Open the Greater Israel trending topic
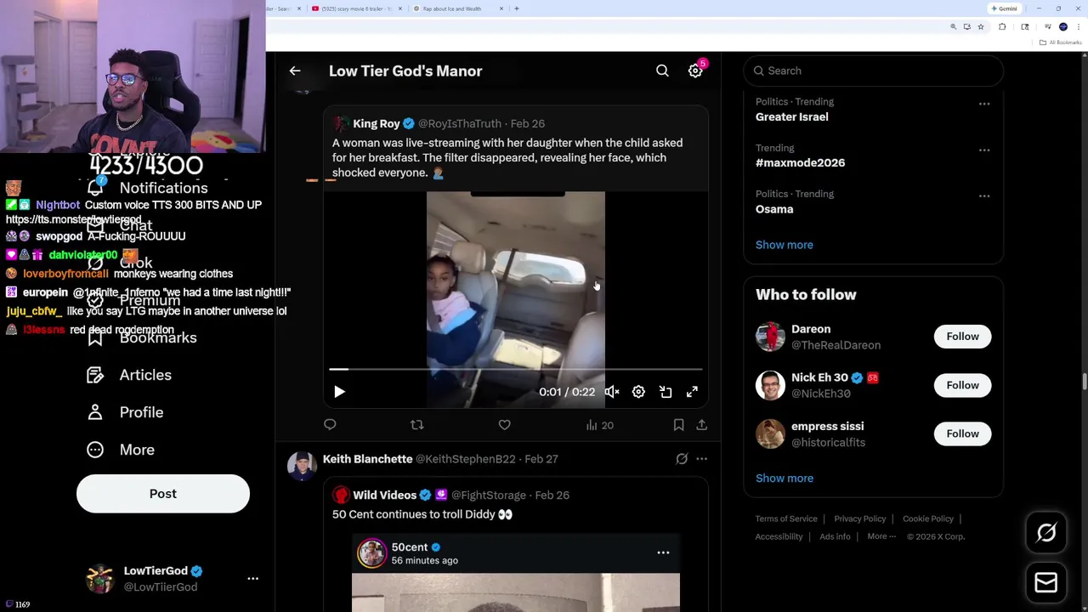Viewport: 1088px width, 612px height. click(x=791, y=116)
